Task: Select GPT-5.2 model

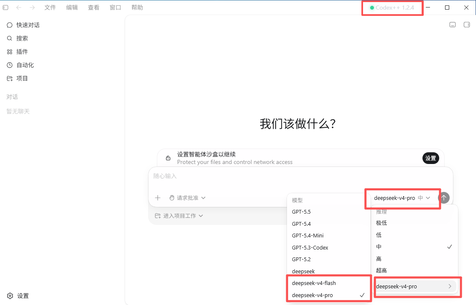Action: tap(328, 260)
